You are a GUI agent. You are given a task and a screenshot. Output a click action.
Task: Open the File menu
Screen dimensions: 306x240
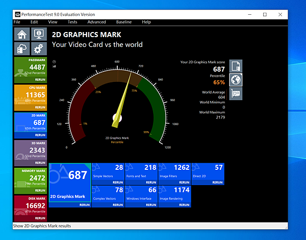[x=17, y=22]
